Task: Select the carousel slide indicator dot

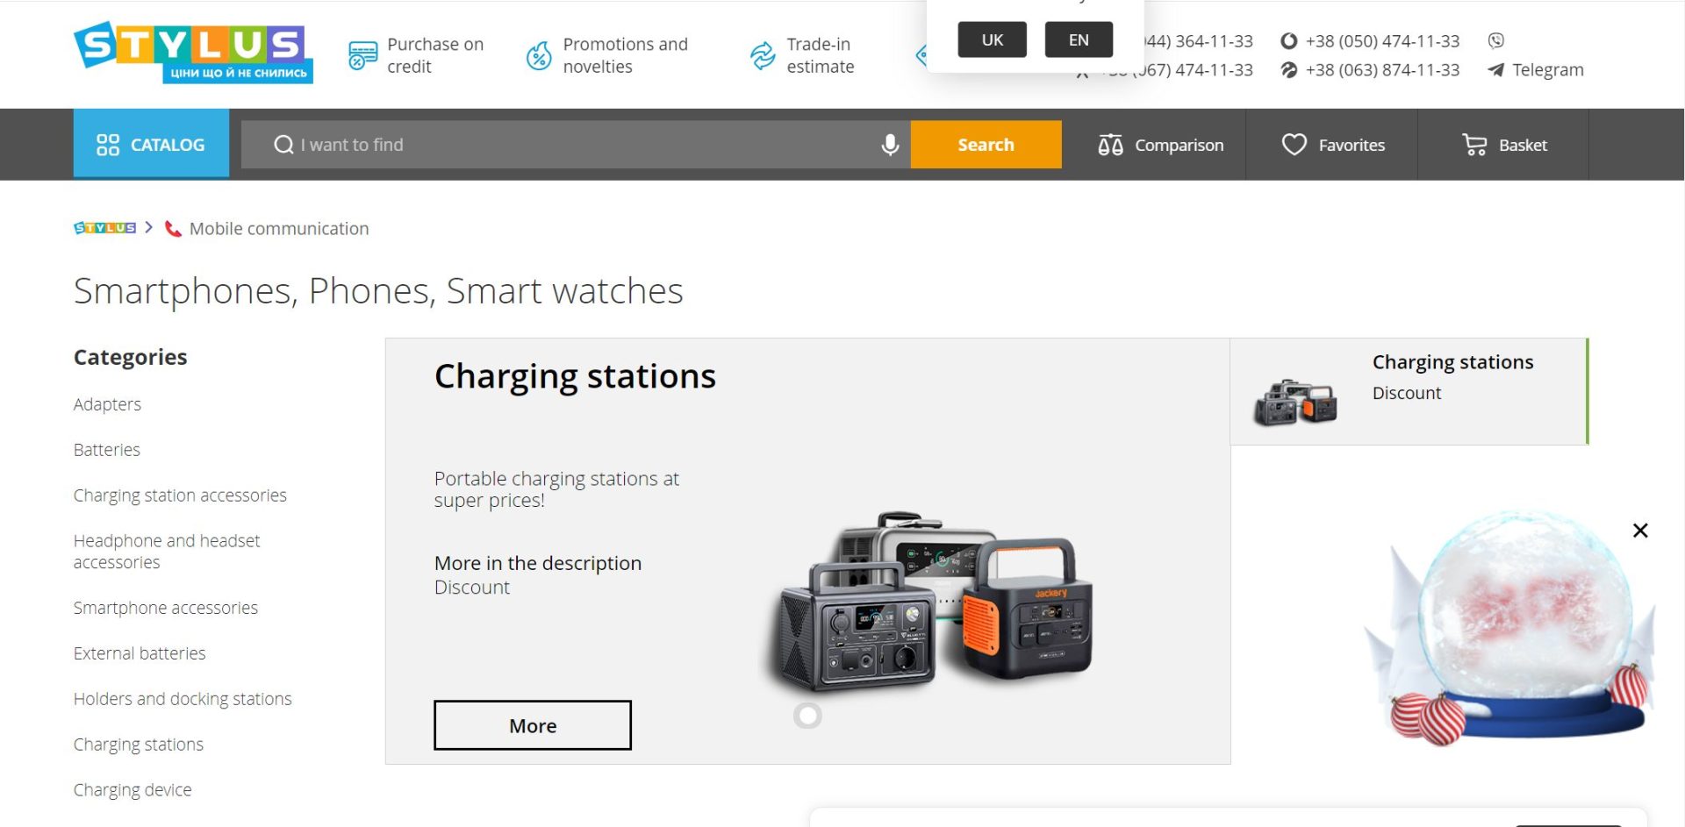Action: click(x=807, y=716)
